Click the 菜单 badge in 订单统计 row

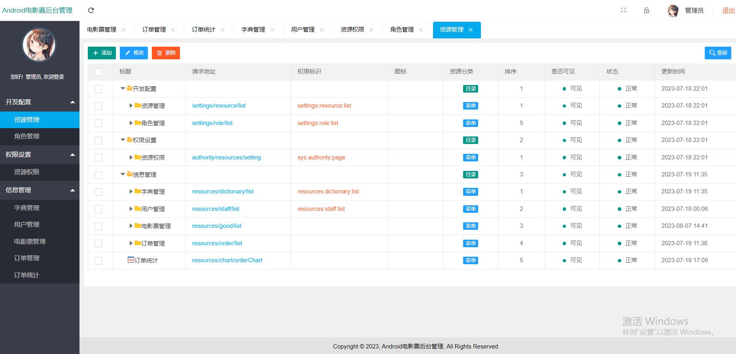coord(471,260)
